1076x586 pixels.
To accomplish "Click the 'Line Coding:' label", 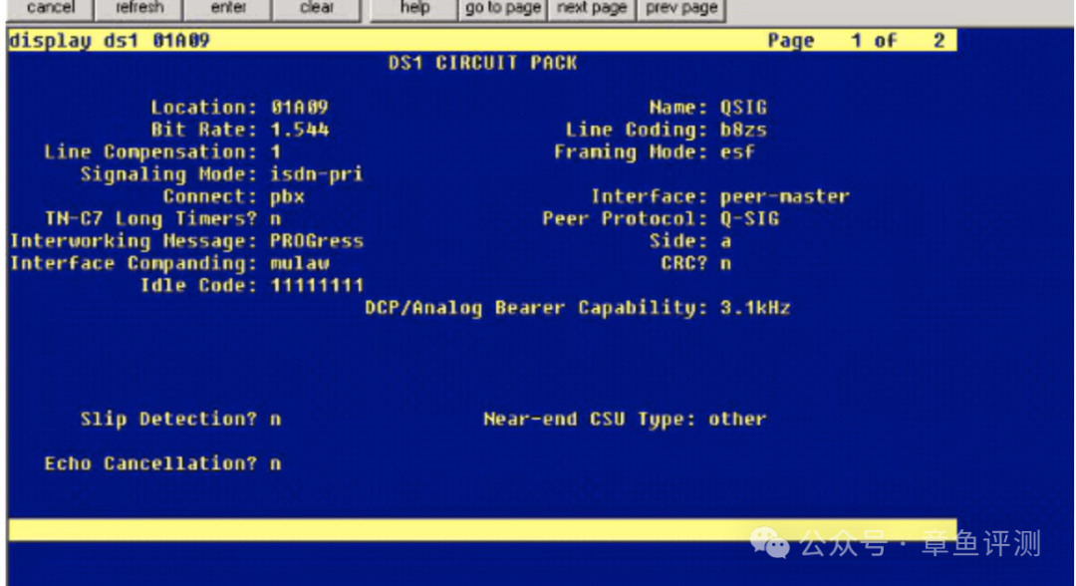I will (x=636, y=130).
